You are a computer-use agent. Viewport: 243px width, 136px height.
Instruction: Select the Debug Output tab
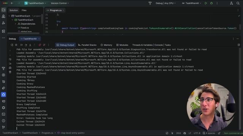[x=65, y=45]
